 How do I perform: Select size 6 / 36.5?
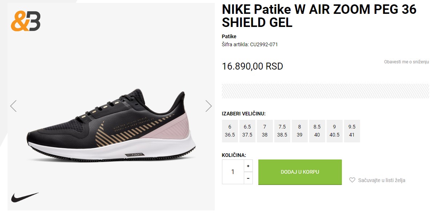click(x=230, y=131)
